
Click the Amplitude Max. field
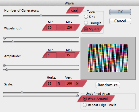coord(70,55)
